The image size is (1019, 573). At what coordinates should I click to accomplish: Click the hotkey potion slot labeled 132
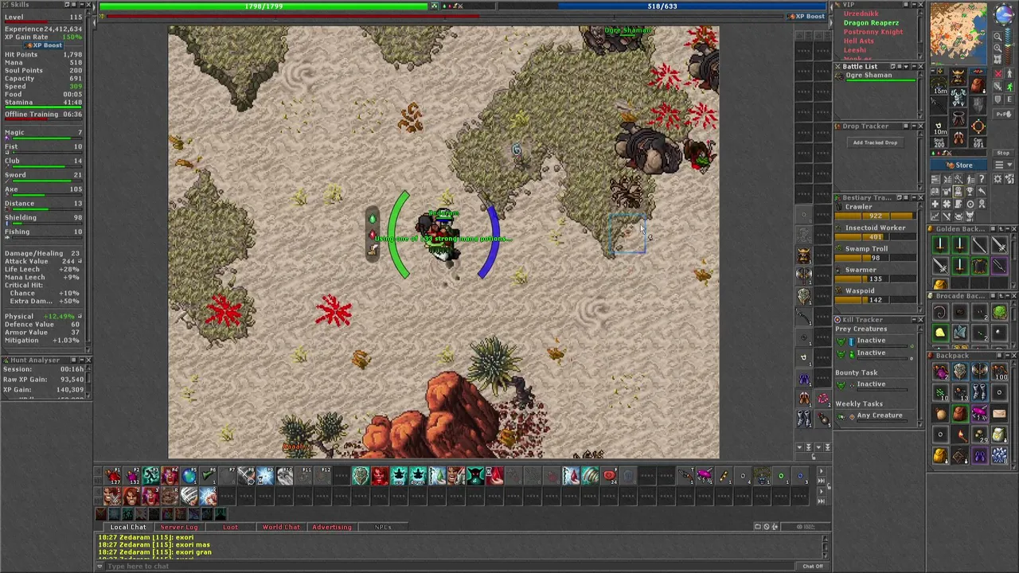pos(134,476)
